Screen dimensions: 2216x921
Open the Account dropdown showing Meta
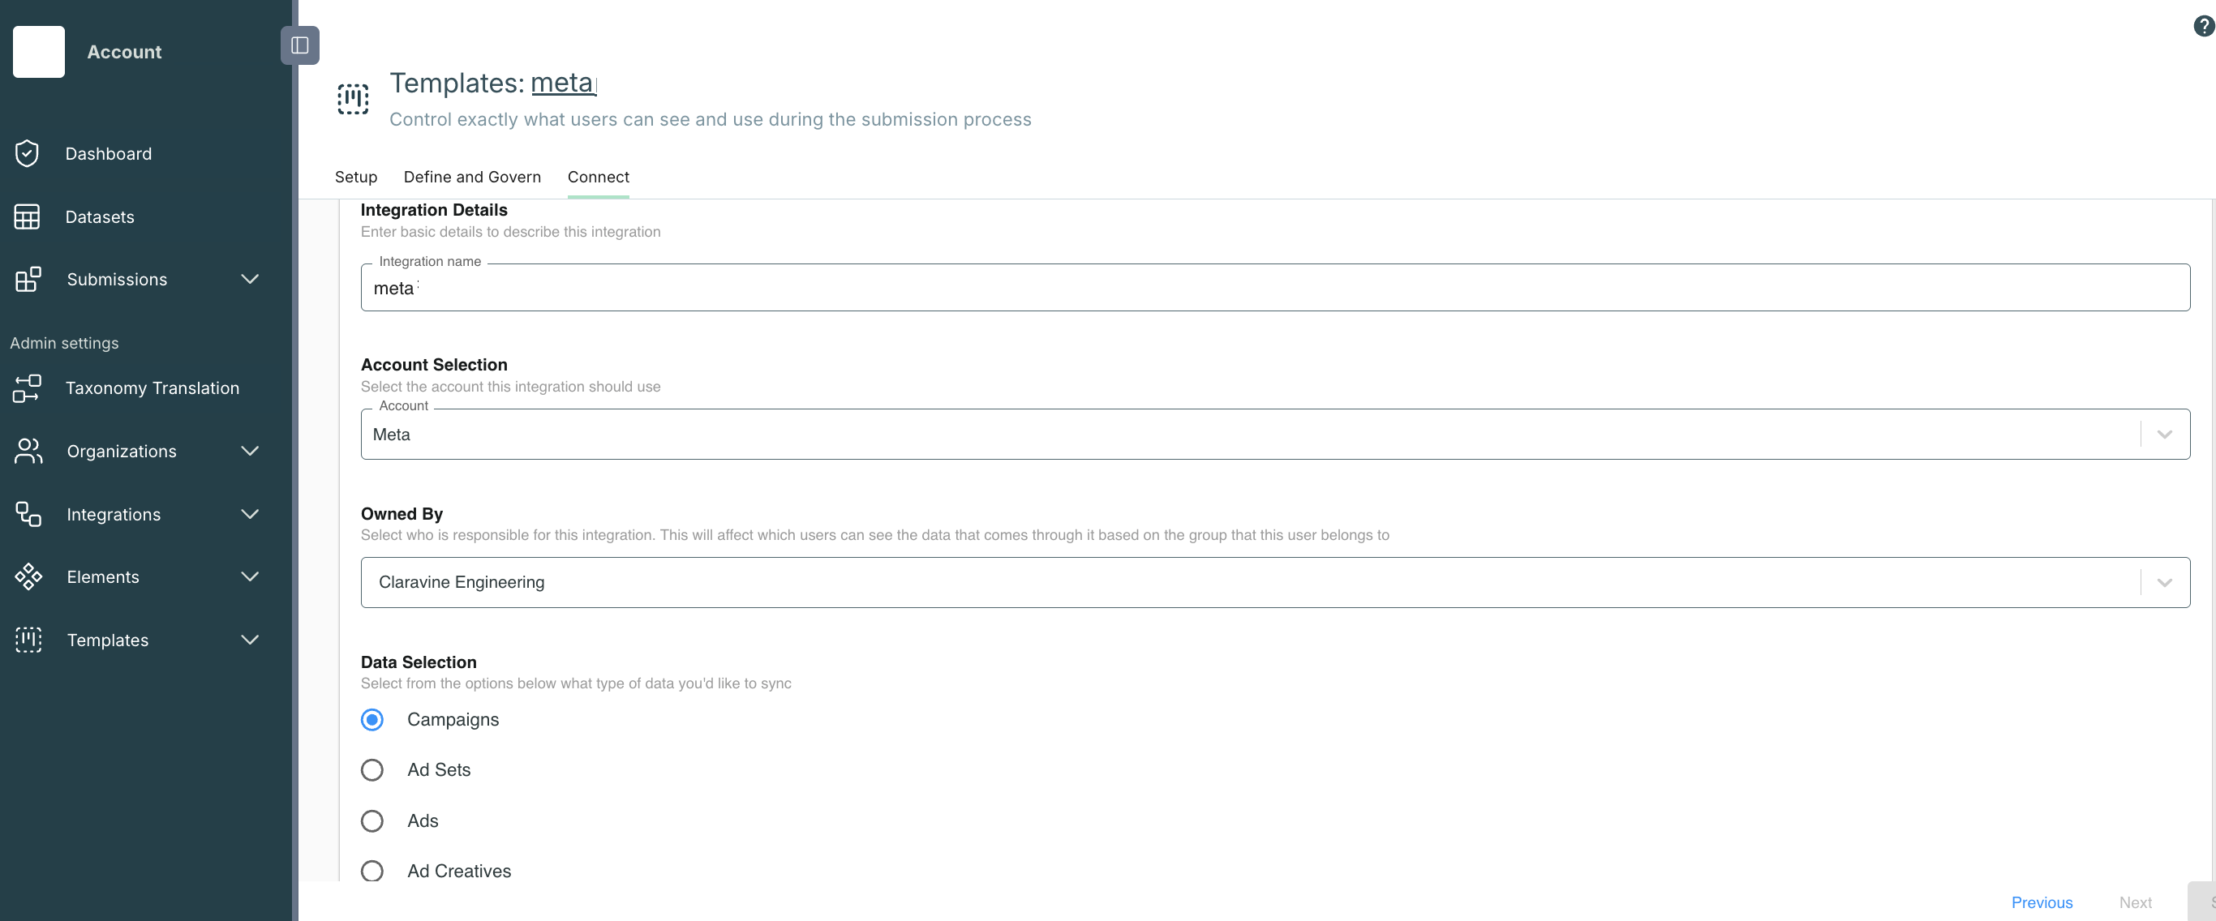coord(1275,435)
